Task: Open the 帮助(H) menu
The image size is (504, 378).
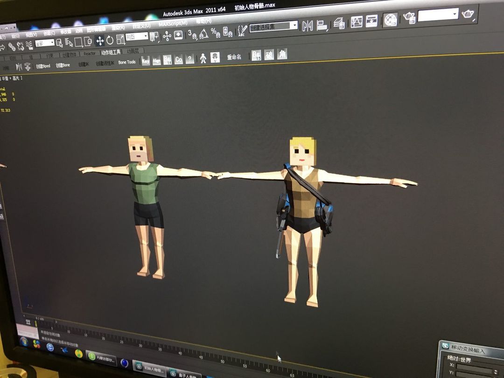Action: coord(203,21)
